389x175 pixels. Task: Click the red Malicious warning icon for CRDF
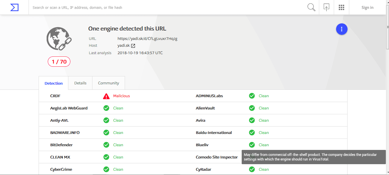pyautogui.click(x=106, y=96)
